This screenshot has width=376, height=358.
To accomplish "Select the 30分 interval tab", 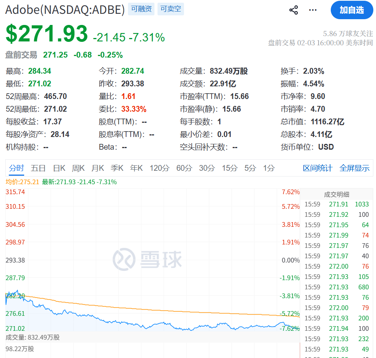I will click(x=207, y=168).
